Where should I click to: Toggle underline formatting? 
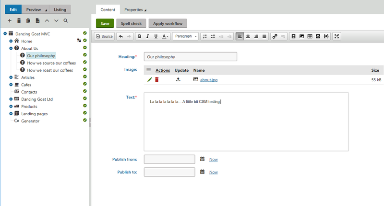(x=156, y=36)
